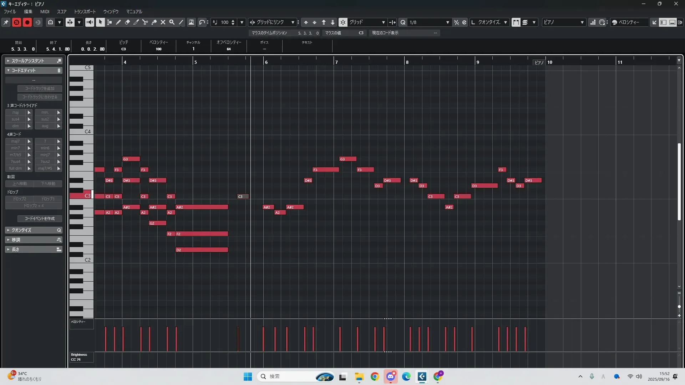Expand the スケールアシスタント section
The width and height of the screenshot is (685, 385).
click(28, 61)
